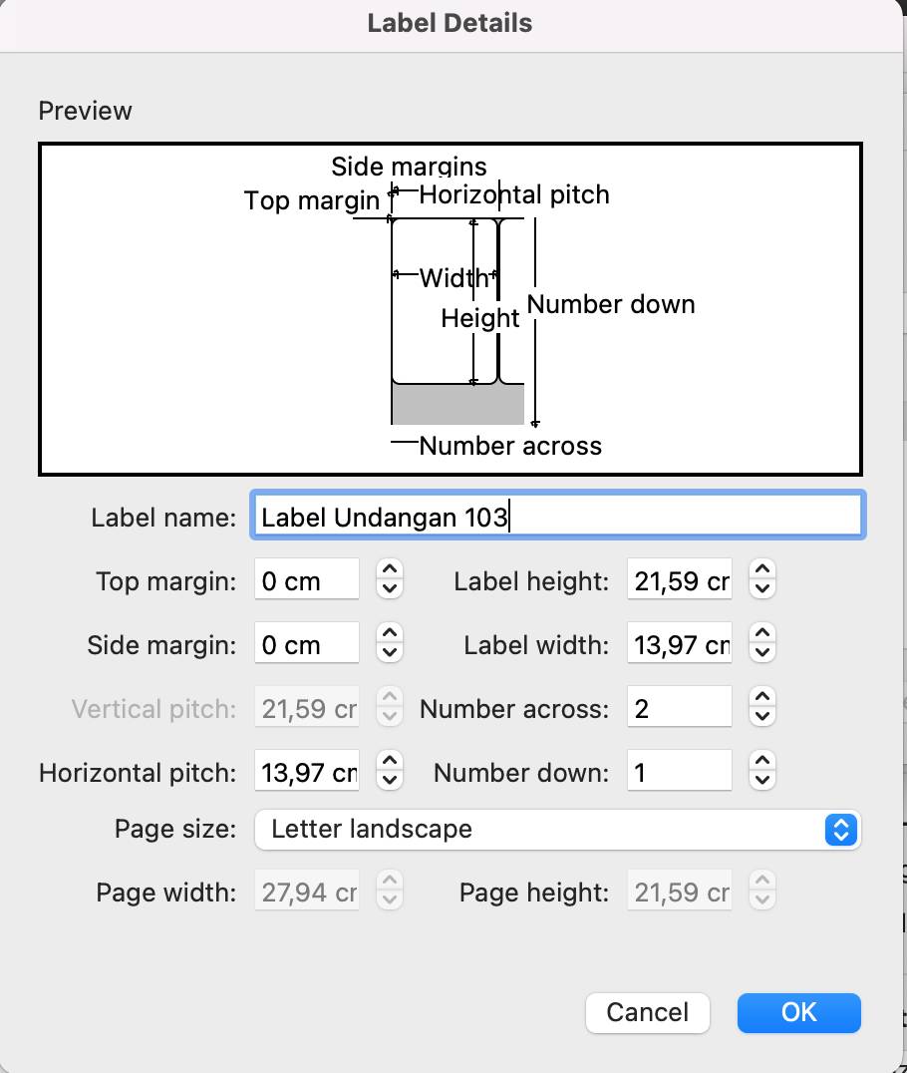
Task: Decrease Top margin with down stepper arrow
Action: (389, 588)
